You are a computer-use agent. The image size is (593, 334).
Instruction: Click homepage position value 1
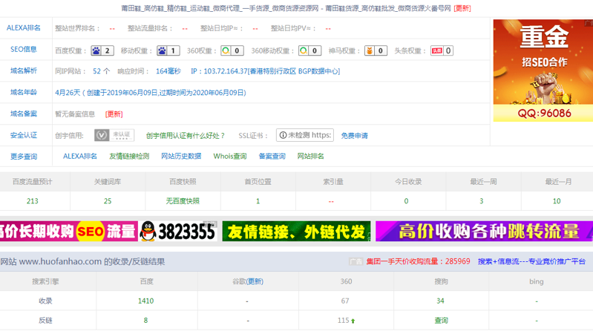pyautogui.click(x=258, y=201)
